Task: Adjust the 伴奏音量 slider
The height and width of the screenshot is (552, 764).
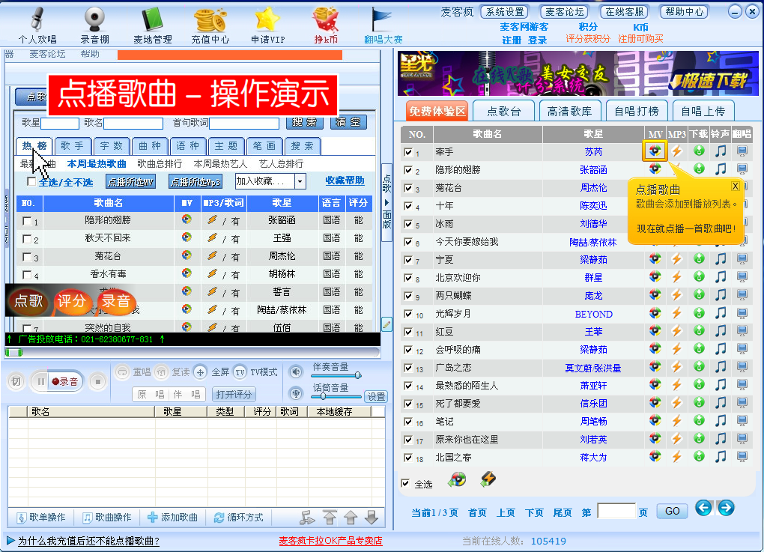Action: point(358,375)
